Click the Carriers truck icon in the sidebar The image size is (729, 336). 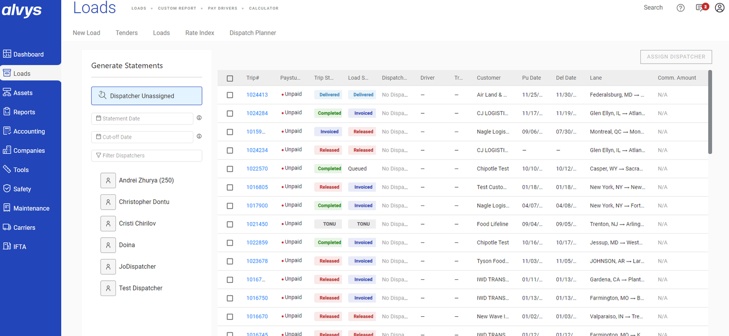click(7, 227)
